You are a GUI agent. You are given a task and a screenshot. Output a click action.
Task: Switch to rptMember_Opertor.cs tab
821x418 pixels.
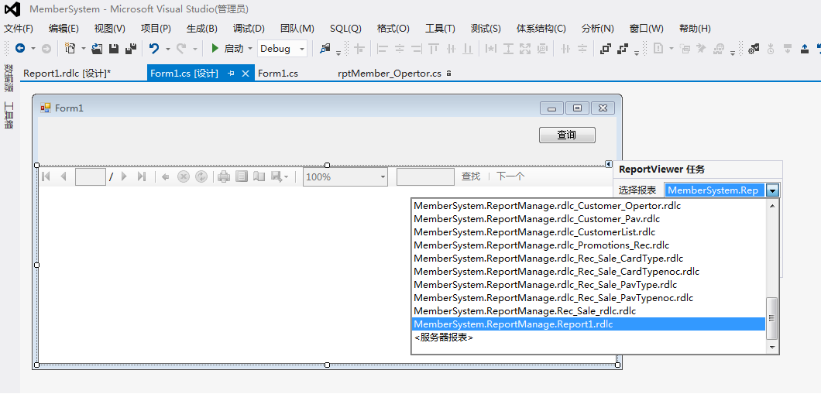[x=390, y=74]
